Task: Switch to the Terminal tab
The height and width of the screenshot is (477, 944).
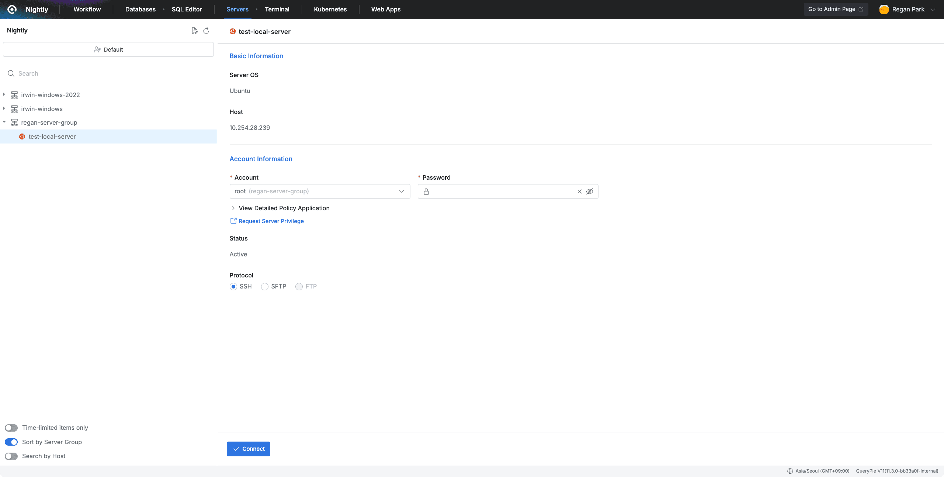Action: coord(277,9)
